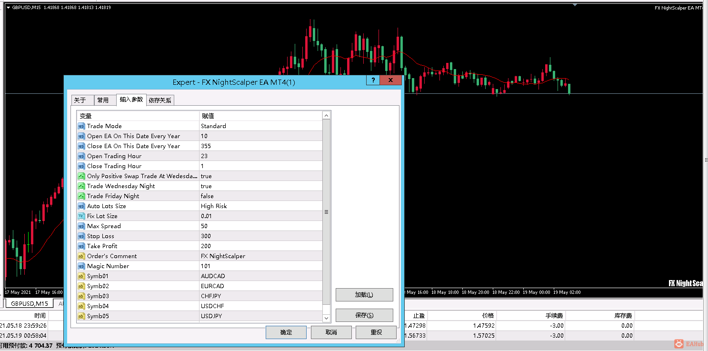This screenshot has width=708, height=351.
Task: Click the icon next to Close EA On This Date Every Year
Action: pyautogui.click(x=81, y=146)
